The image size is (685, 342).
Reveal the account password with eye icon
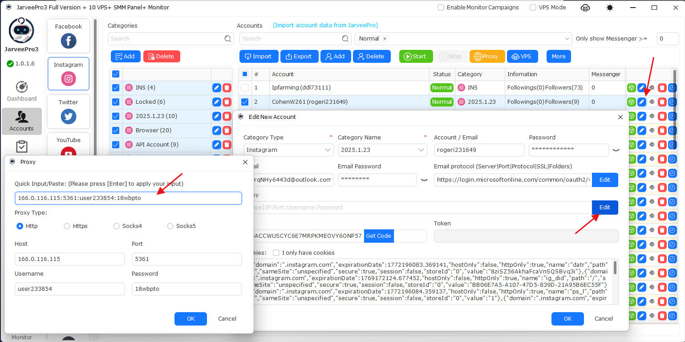616,150
